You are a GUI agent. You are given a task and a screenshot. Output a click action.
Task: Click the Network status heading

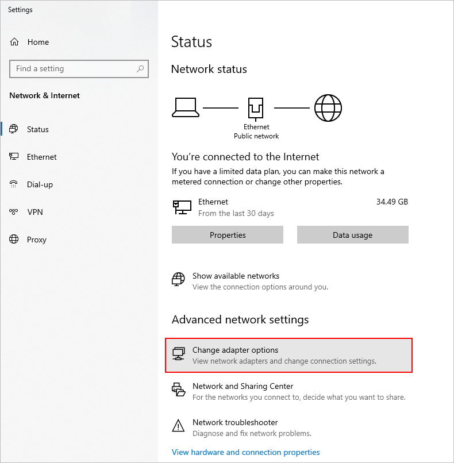209,69
